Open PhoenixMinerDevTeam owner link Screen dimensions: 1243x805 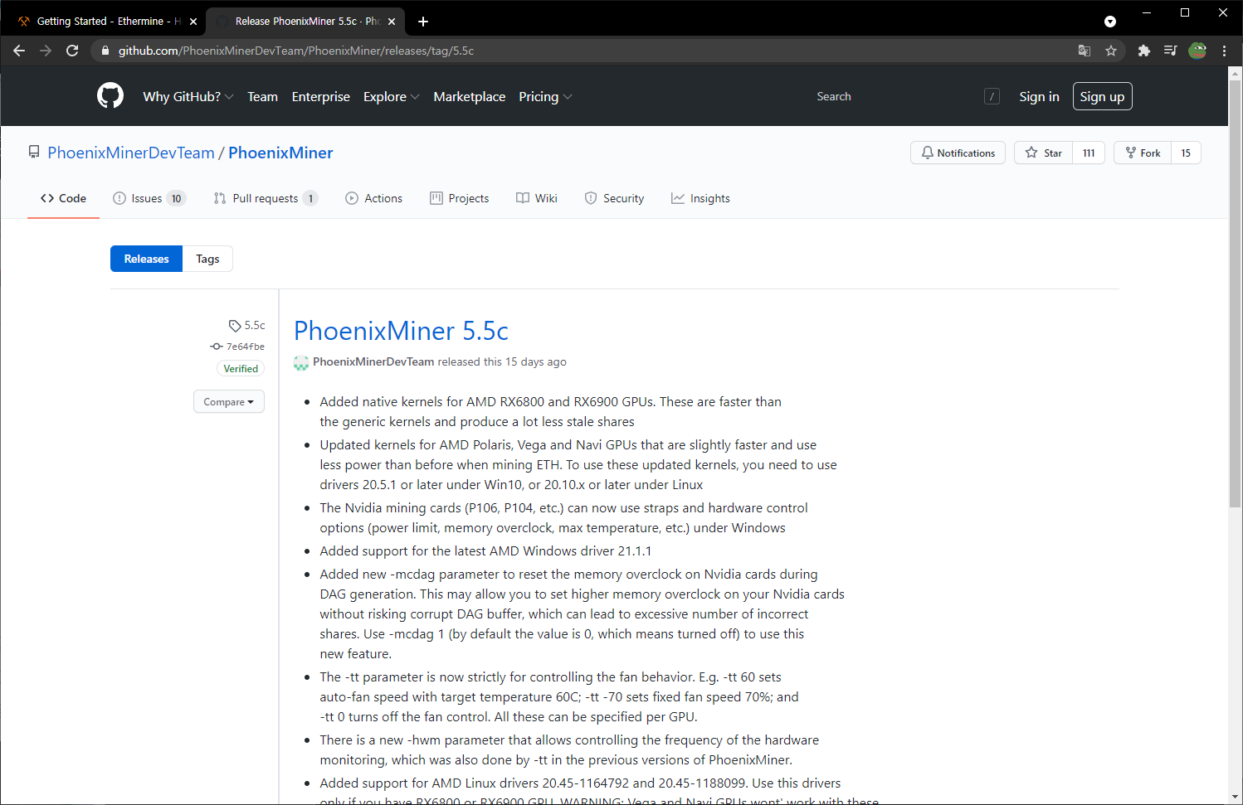click(x=131, y=153)
